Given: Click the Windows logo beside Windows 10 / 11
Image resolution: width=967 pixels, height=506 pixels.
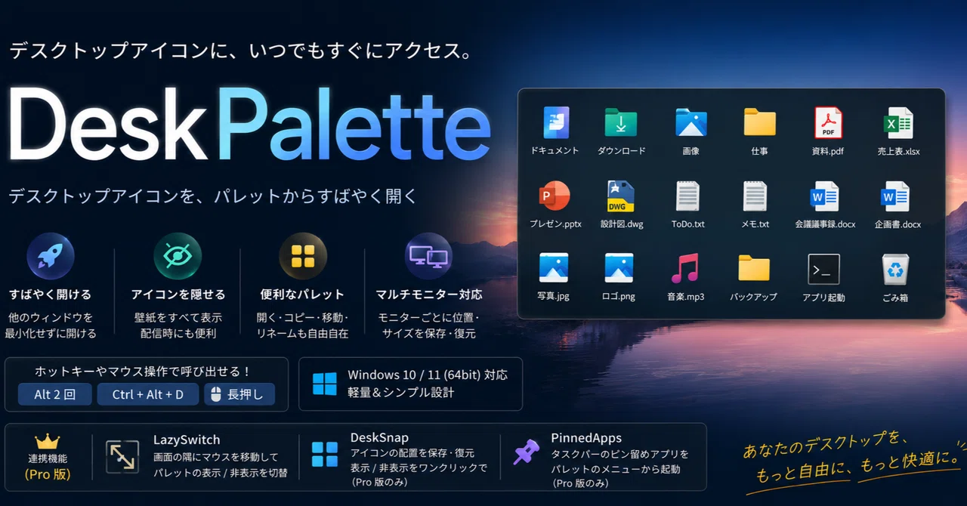Looking at the screenshot, I should pyautogui.click(x=325, y=384).
